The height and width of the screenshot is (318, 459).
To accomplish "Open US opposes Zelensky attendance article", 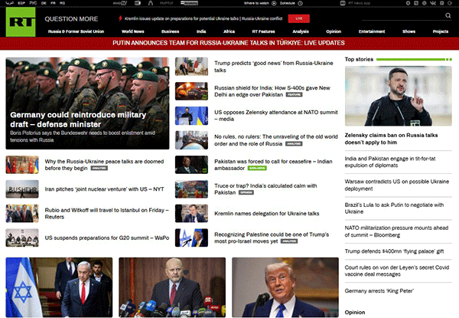I will pyautogui.click(x=276, y=116).
